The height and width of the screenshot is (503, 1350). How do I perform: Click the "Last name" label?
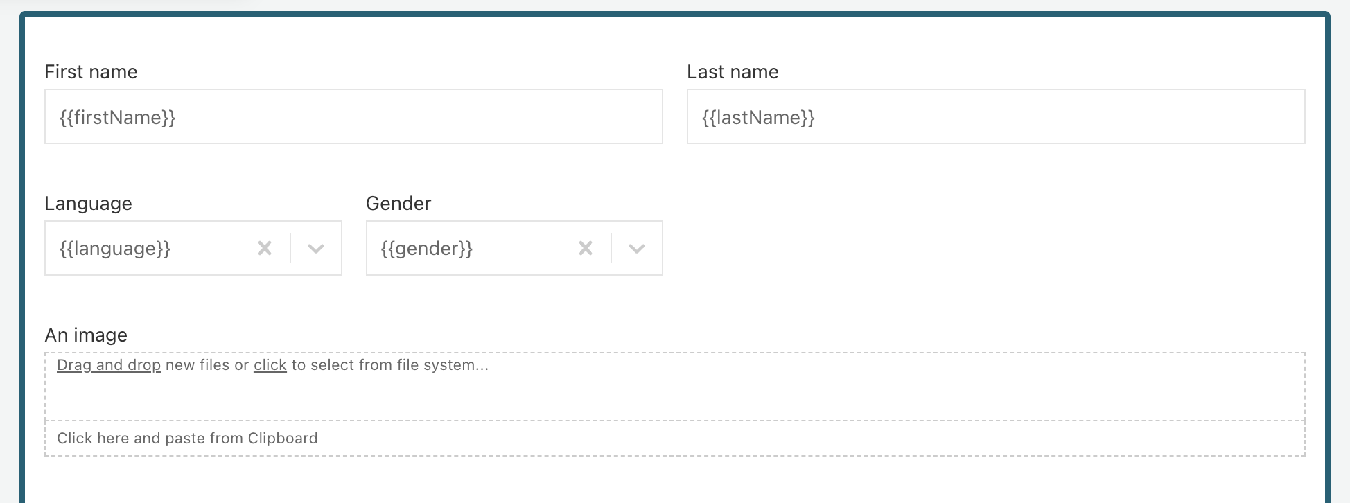[733, 72]
